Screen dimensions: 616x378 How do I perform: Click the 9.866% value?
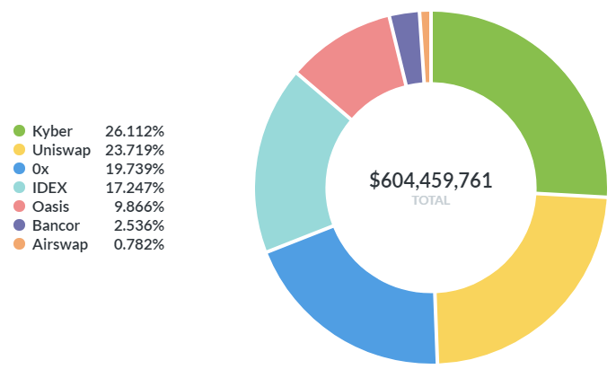click(139, 207)
